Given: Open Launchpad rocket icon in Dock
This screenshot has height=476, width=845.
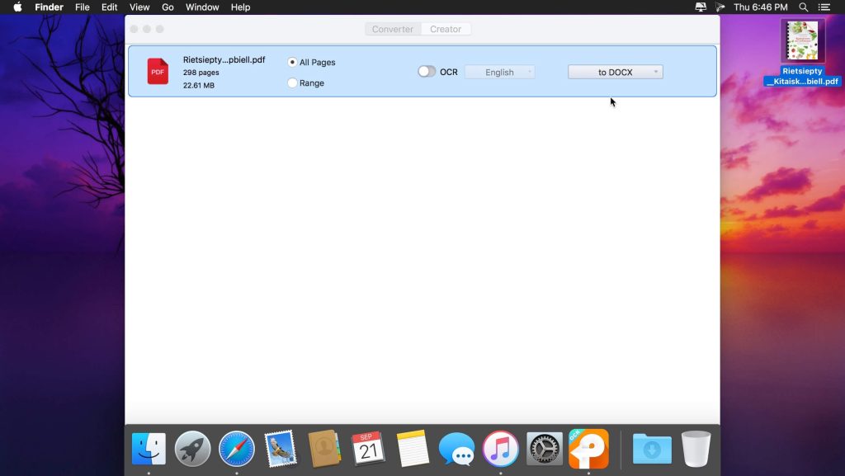Looking at the screenshot, I should coord(193,449).
